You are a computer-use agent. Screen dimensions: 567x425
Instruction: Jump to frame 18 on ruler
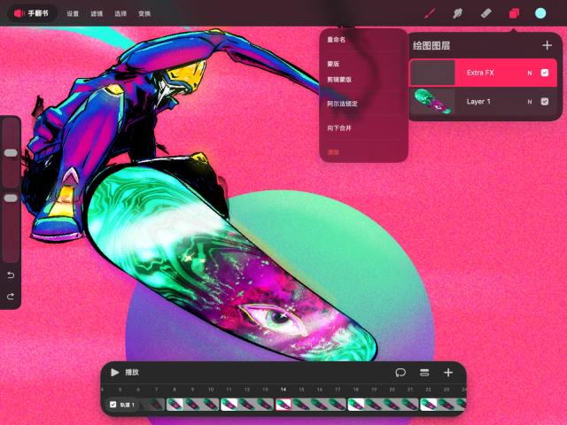(x=356, y=390)
